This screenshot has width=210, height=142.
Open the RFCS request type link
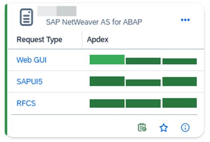[x=26, y=103]
